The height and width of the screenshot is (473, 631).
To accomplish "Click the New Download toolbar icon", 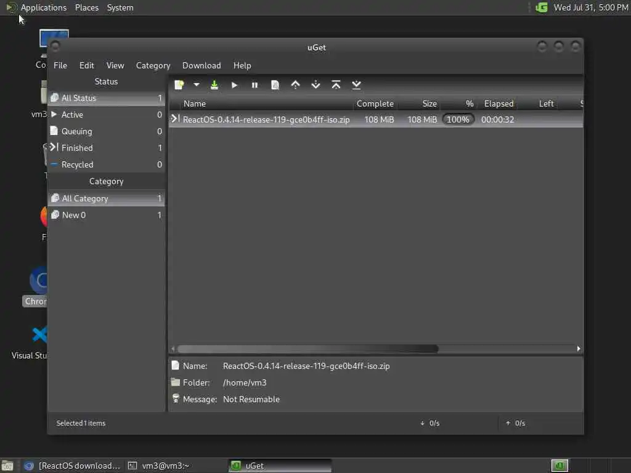I will click(x=179, y=85).
